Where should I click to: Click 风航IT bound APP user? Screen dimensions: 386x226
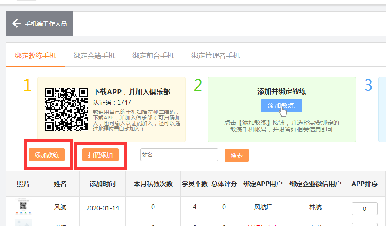coord(263,207)
